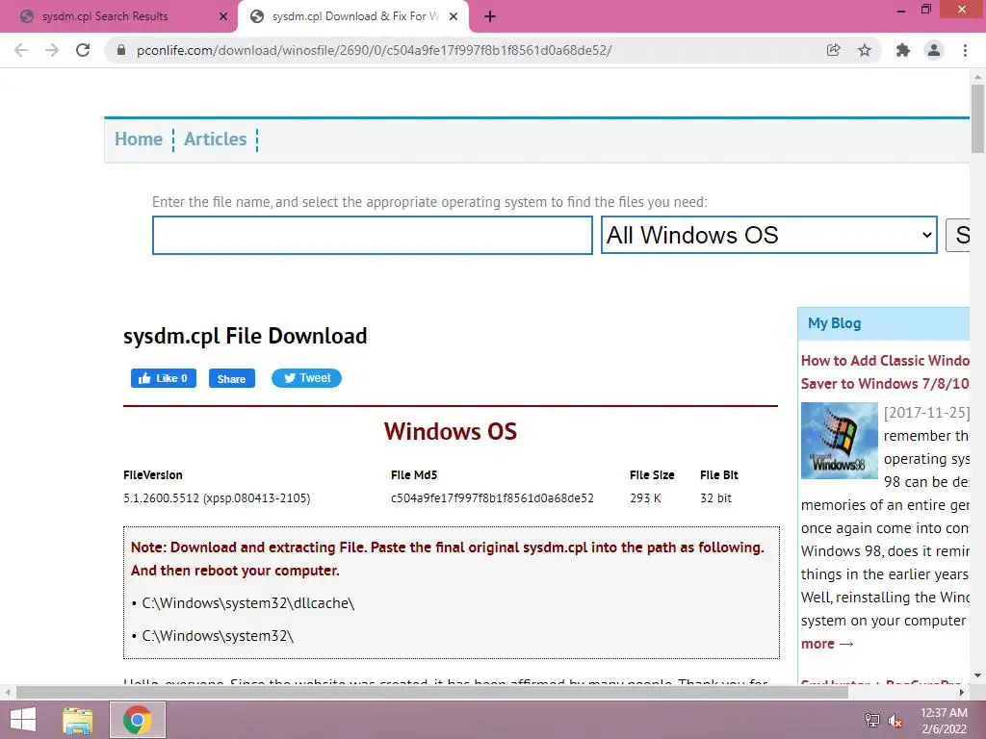Select the file MD5 hash value
The image size is (986, 739).
492,498
